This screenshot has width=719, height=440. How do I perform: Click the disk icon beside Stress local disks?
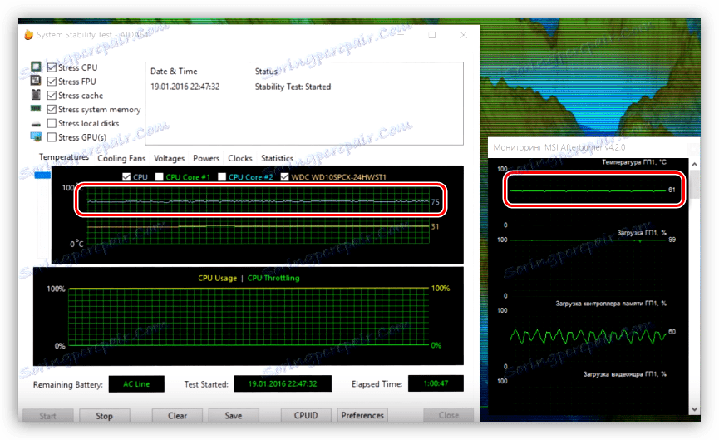coord(36,124)
